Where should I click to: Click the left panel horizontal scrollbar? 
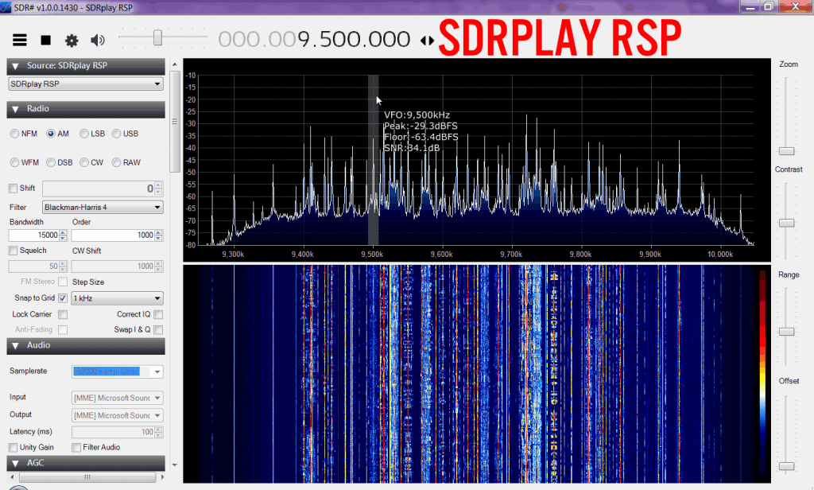87,477
